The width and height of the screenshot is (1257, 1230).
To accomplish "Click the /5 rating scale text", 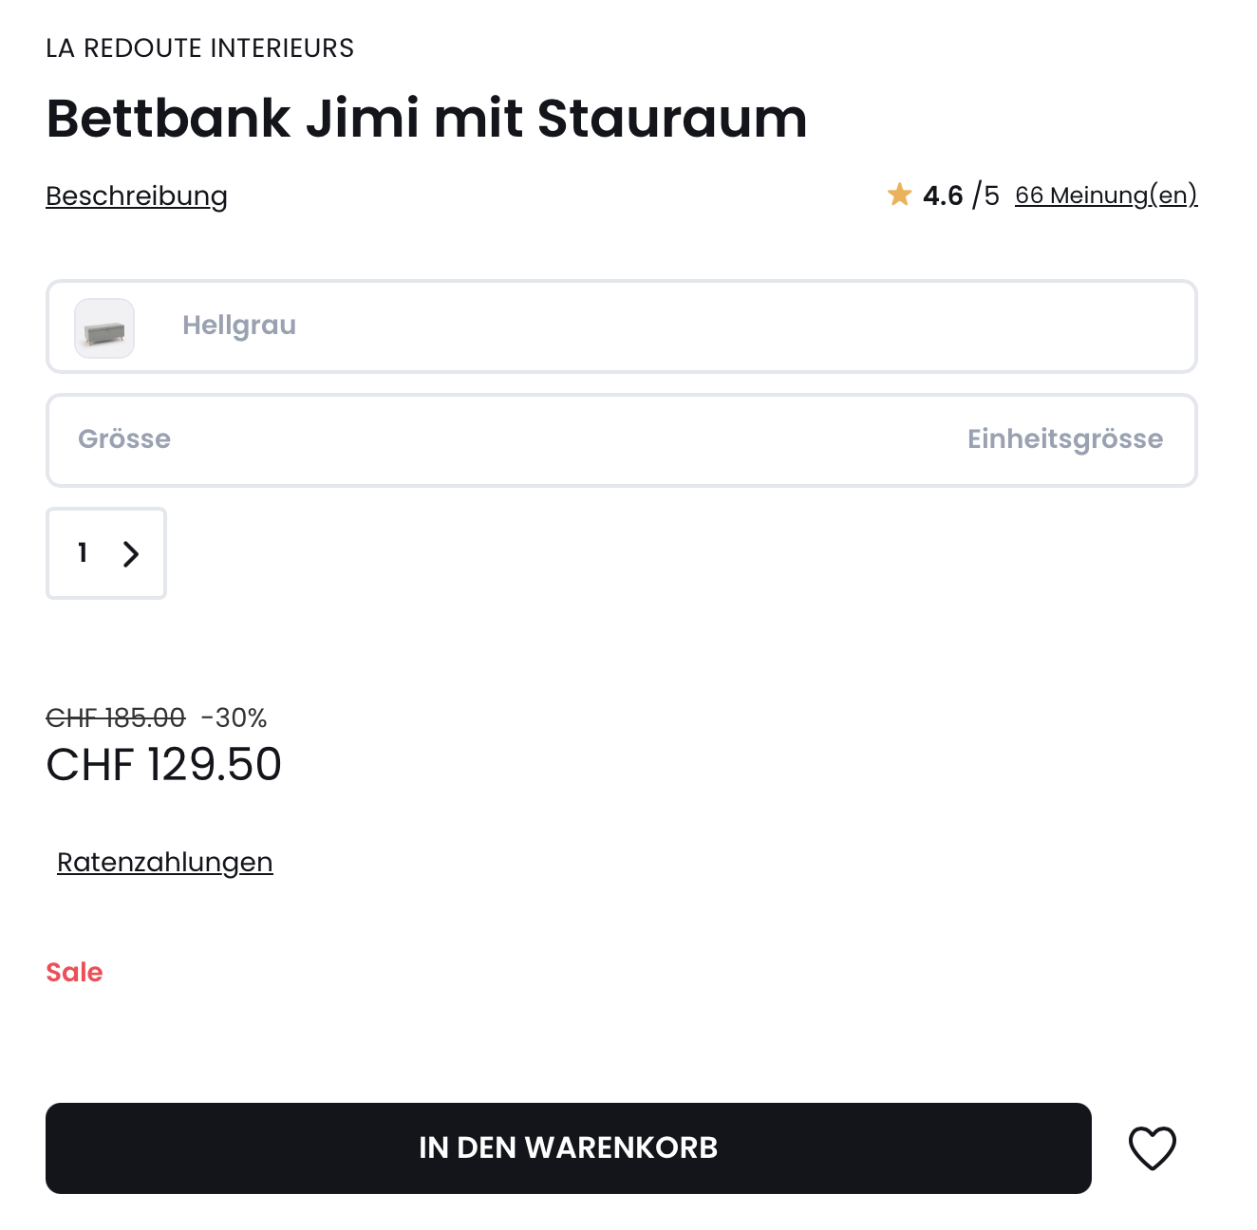I will pyautogui.click(x=985, y=196).
